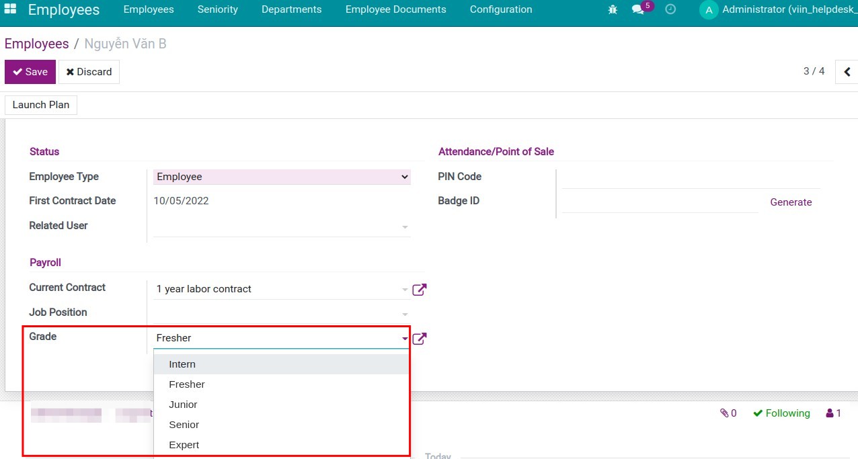Open the Configuration menu
This screenshot has height=459, width=858.
click(x=500, y=9)
